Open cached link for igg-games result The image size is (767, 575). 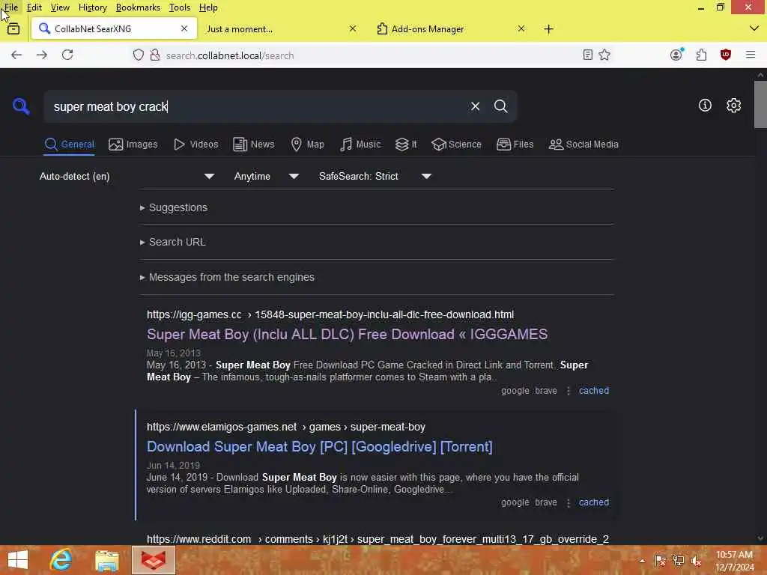click(594, 391)
